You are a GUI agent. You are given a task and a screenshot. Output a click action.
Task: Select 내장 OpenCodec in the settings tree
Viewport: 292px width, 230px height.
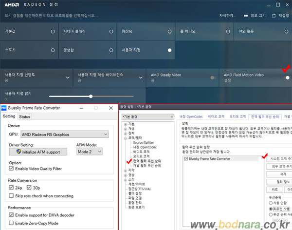click(145, 147)
